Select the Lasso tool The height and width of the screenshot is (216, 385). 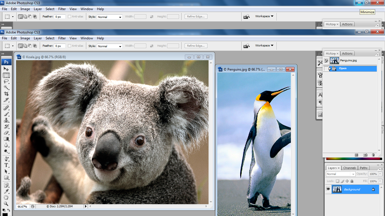6,81
